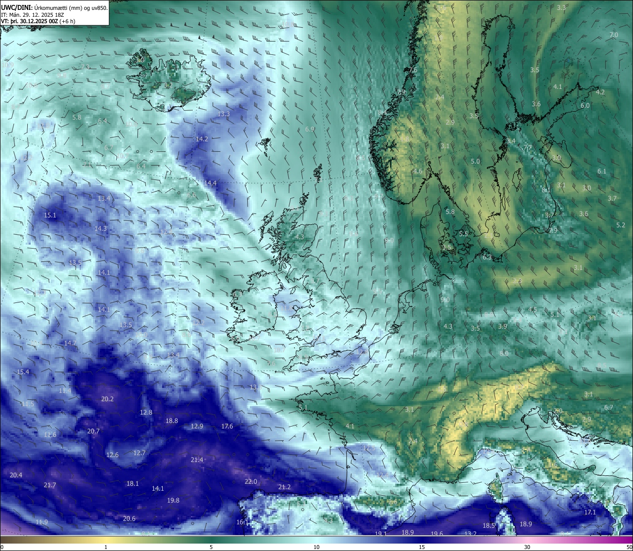Viewport: 633px width, 551px height.
Task: Click the '50' tick label on the color scale
Action: point(629,547)
